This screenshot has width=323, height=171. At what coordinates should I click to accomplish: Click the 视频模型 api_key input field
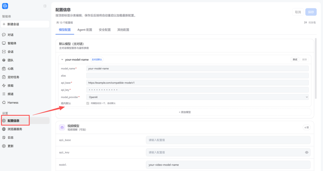tap(228, 152)
